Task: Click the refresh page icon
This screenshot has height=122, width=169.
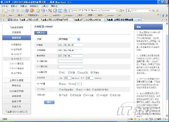Action: pyautogui.click(x=27, y=11)
